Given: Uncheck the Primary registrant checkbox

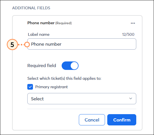Looking at the screenshot, I should (x=30, y=87).
